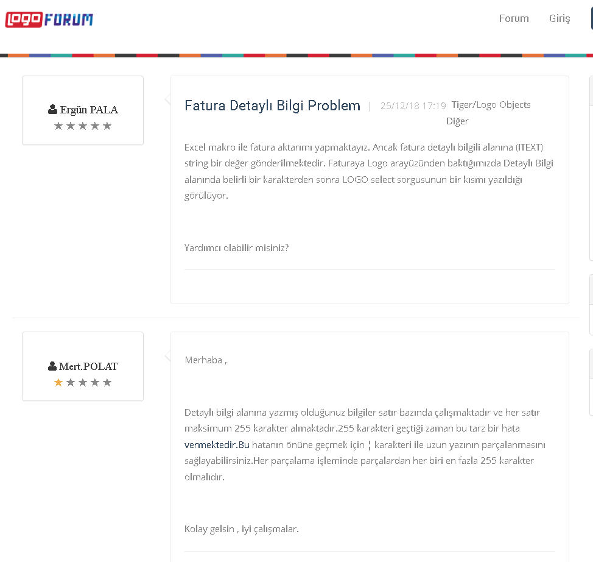Click the orange star under Mert.POLAT
The height and width of the screenshot is (562, 593).
58,383
